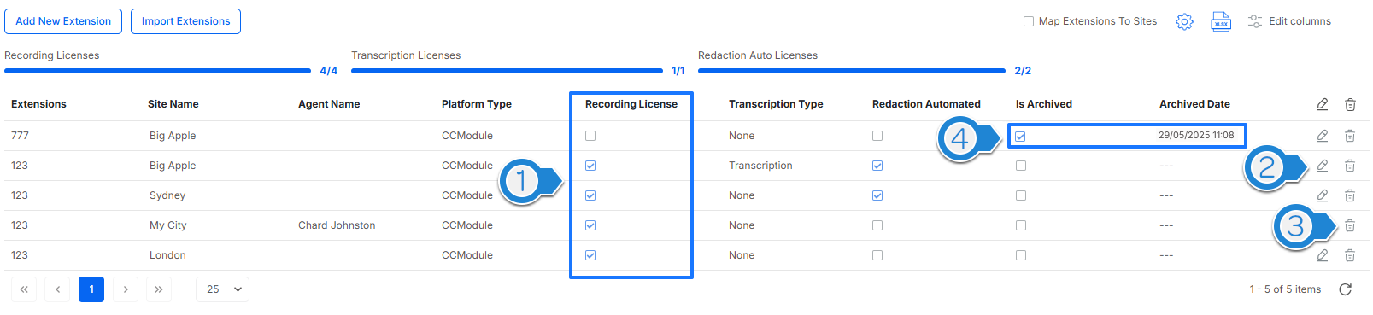Image resolution: width=1373 pixels, height=315 pixels.
Task: Enable Redaction Automated for extension 777
Action: [x=877, y=136]
